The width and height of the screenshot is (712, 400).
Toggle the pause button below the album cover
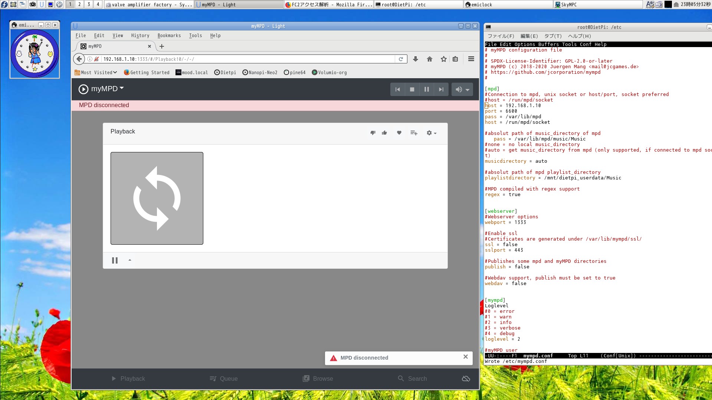pos(115,260)
